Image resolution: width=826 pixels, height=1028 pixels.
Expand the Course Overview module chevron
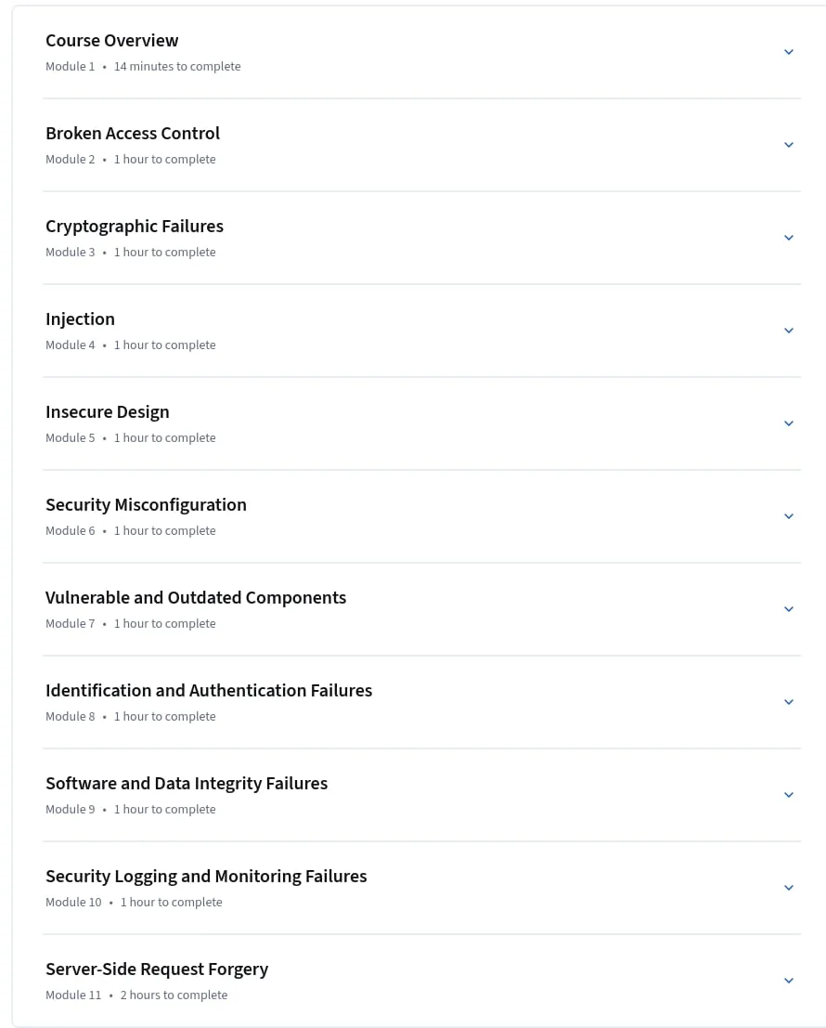click(x=789, y=52)
